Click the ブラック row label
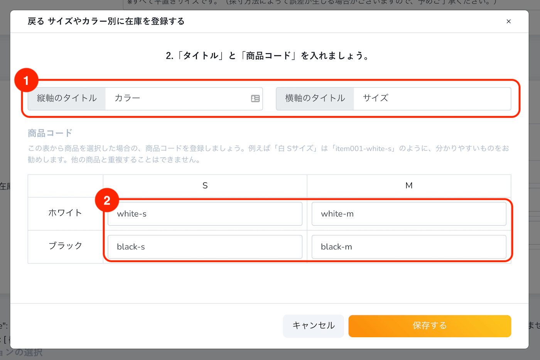 (x=65, y=246)
